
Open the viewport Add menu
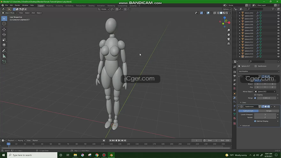[x=33, y=13]
